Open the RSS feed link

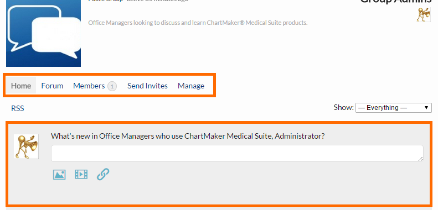18,108
